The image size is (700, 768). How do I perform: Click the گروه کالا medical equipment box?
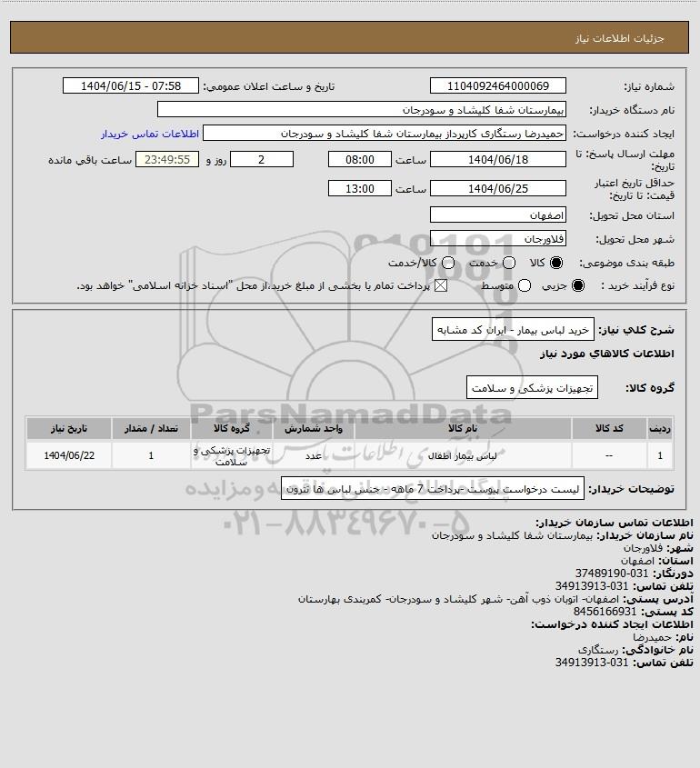point(532,387)
